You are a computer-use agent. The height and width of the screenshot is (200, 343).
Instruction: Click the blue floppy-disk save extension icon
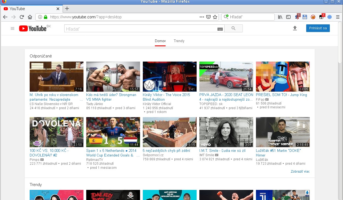(305, 17)
